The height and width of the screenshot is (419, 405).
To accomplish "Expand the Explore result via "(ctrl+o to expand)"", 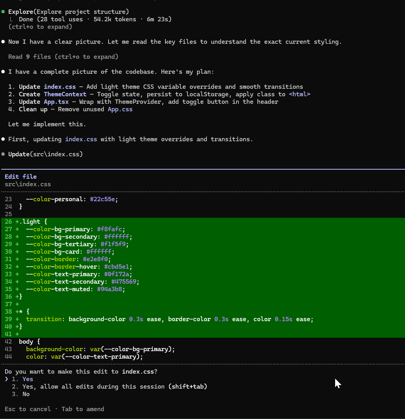I will pos(40,27).
